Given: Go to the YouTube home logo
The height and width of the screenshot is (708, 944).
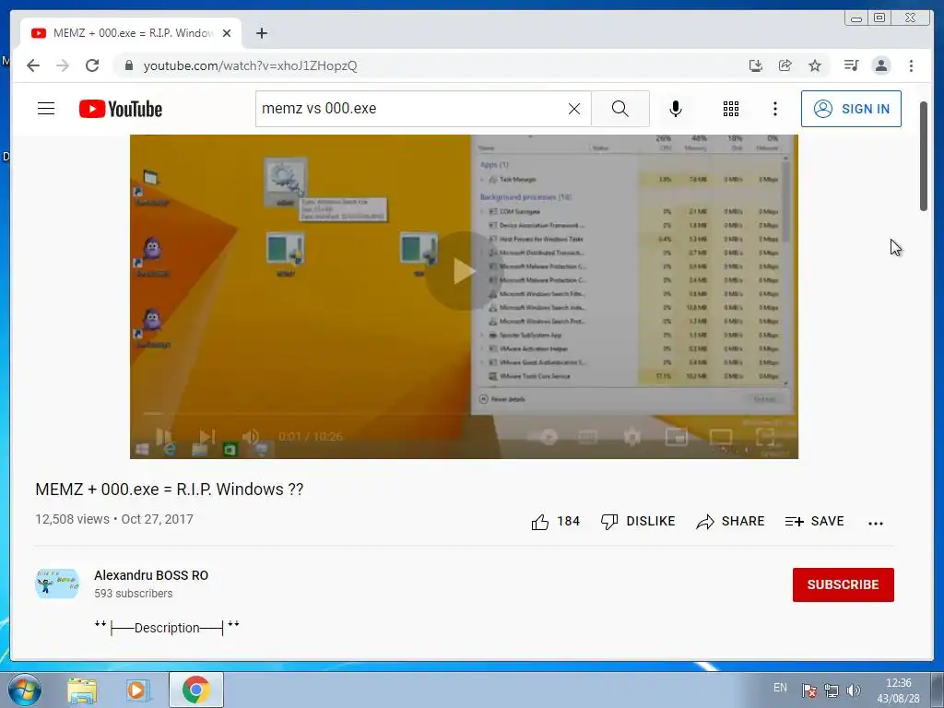Looking at the screenshot, I should coord(121,109).
